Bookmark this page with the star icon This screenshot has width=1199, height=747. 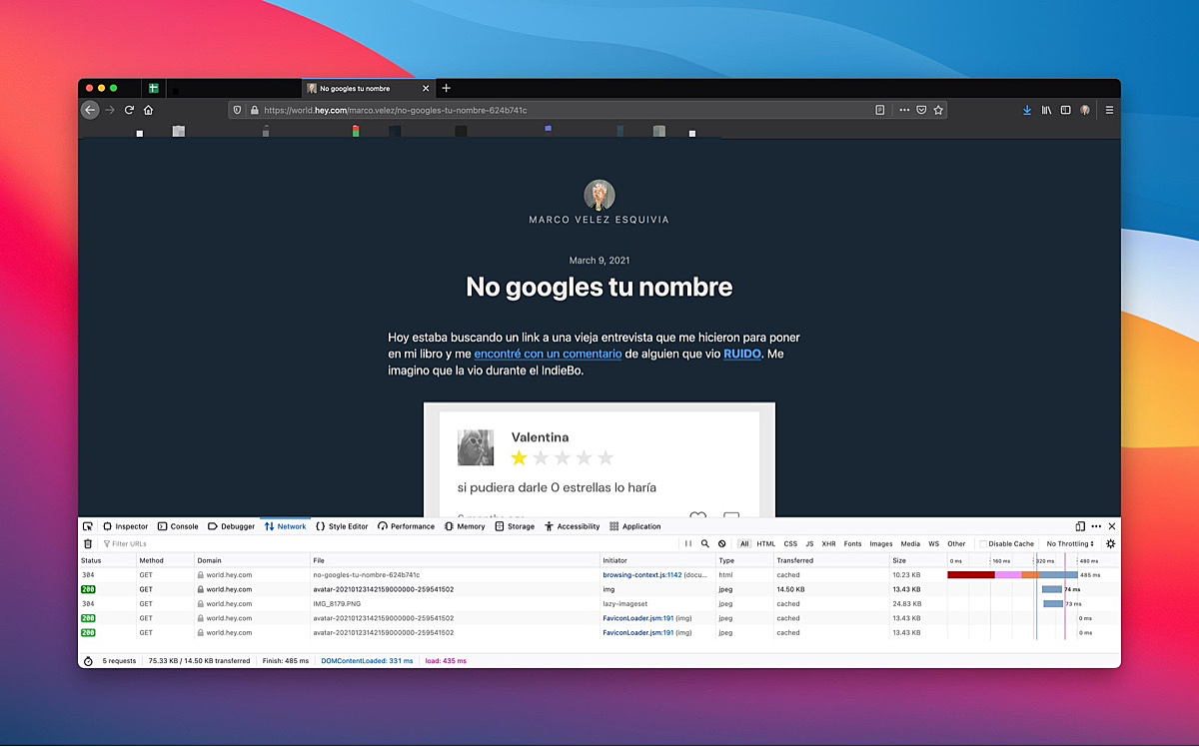click(x=938, y=110)
